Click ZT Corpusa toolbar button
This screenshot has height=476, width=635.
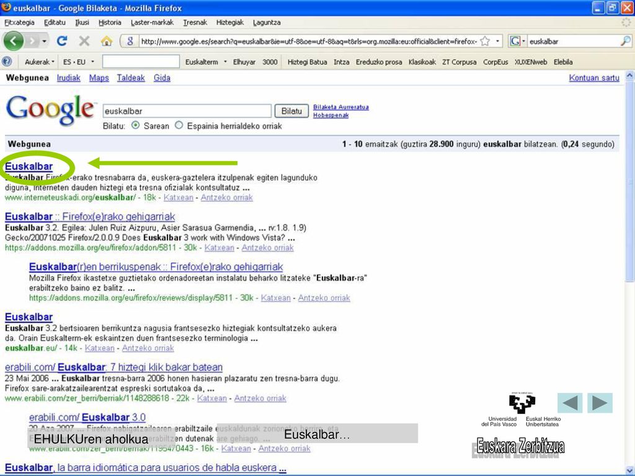coord(460,62)
